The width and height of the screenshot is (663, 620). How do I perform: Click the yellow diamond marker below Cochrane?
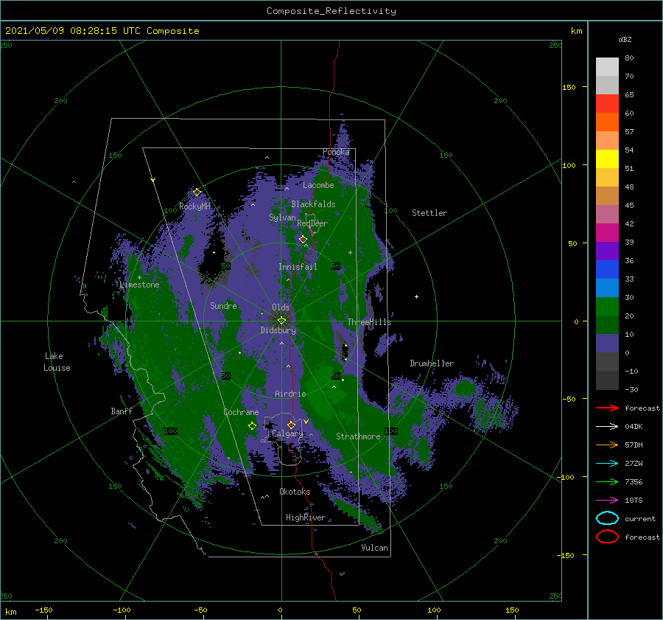(x=253, y=426)
